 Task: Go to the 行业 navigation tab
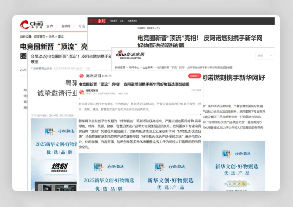(82, 26)
